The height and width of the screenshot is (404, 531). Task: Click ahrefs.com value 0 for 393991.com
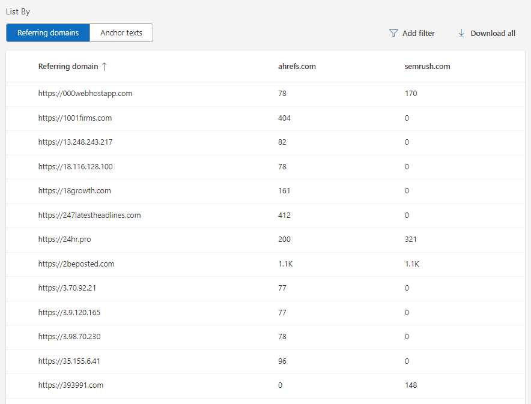(x=280, y=385)
